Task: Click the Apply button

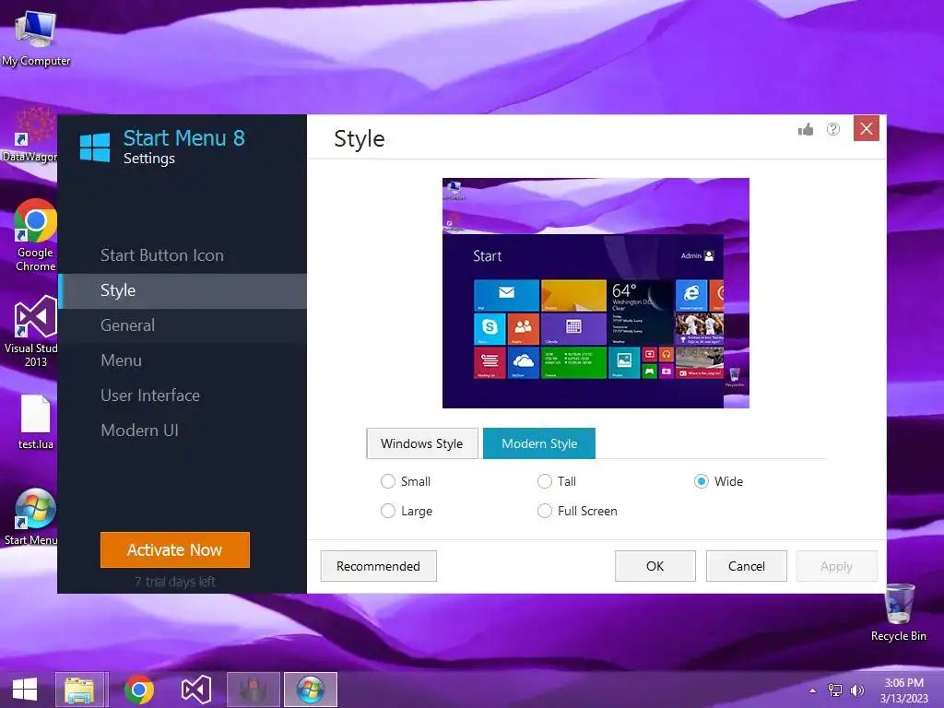Action: [837, 566]
